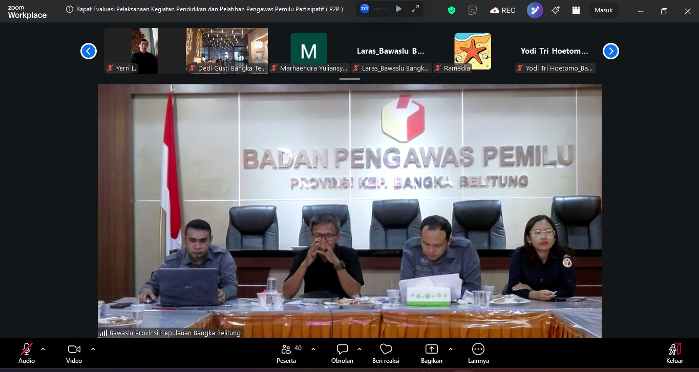Click the Bawaslu Provinsi Kepulauan Bangka Belitung name label
This screenshot has width=699, height=372.
[x=175, y=333]
